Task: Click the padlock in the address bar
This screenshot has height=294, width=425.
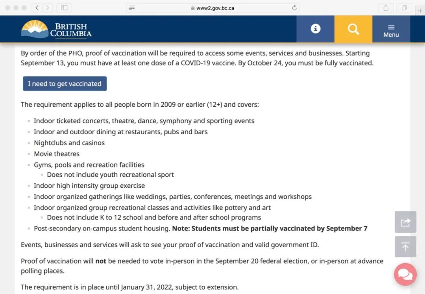Action: 192,7
